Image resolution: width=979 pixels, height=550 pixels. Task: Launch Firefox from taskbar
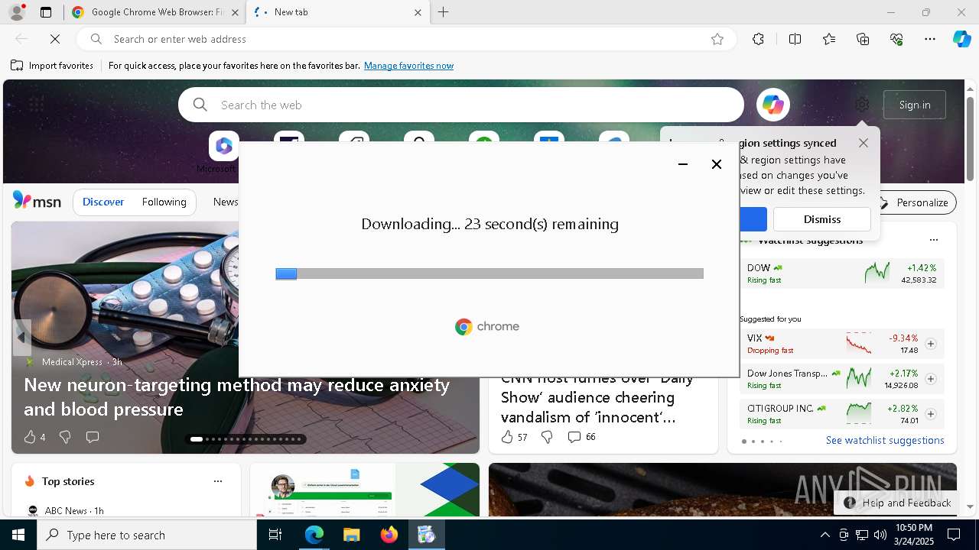point(389,535)
